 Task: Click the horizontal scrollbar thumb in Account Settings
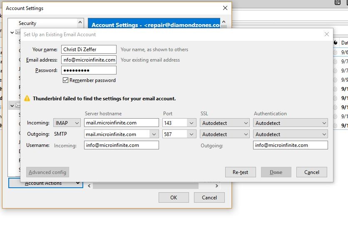tap(146, 186)
